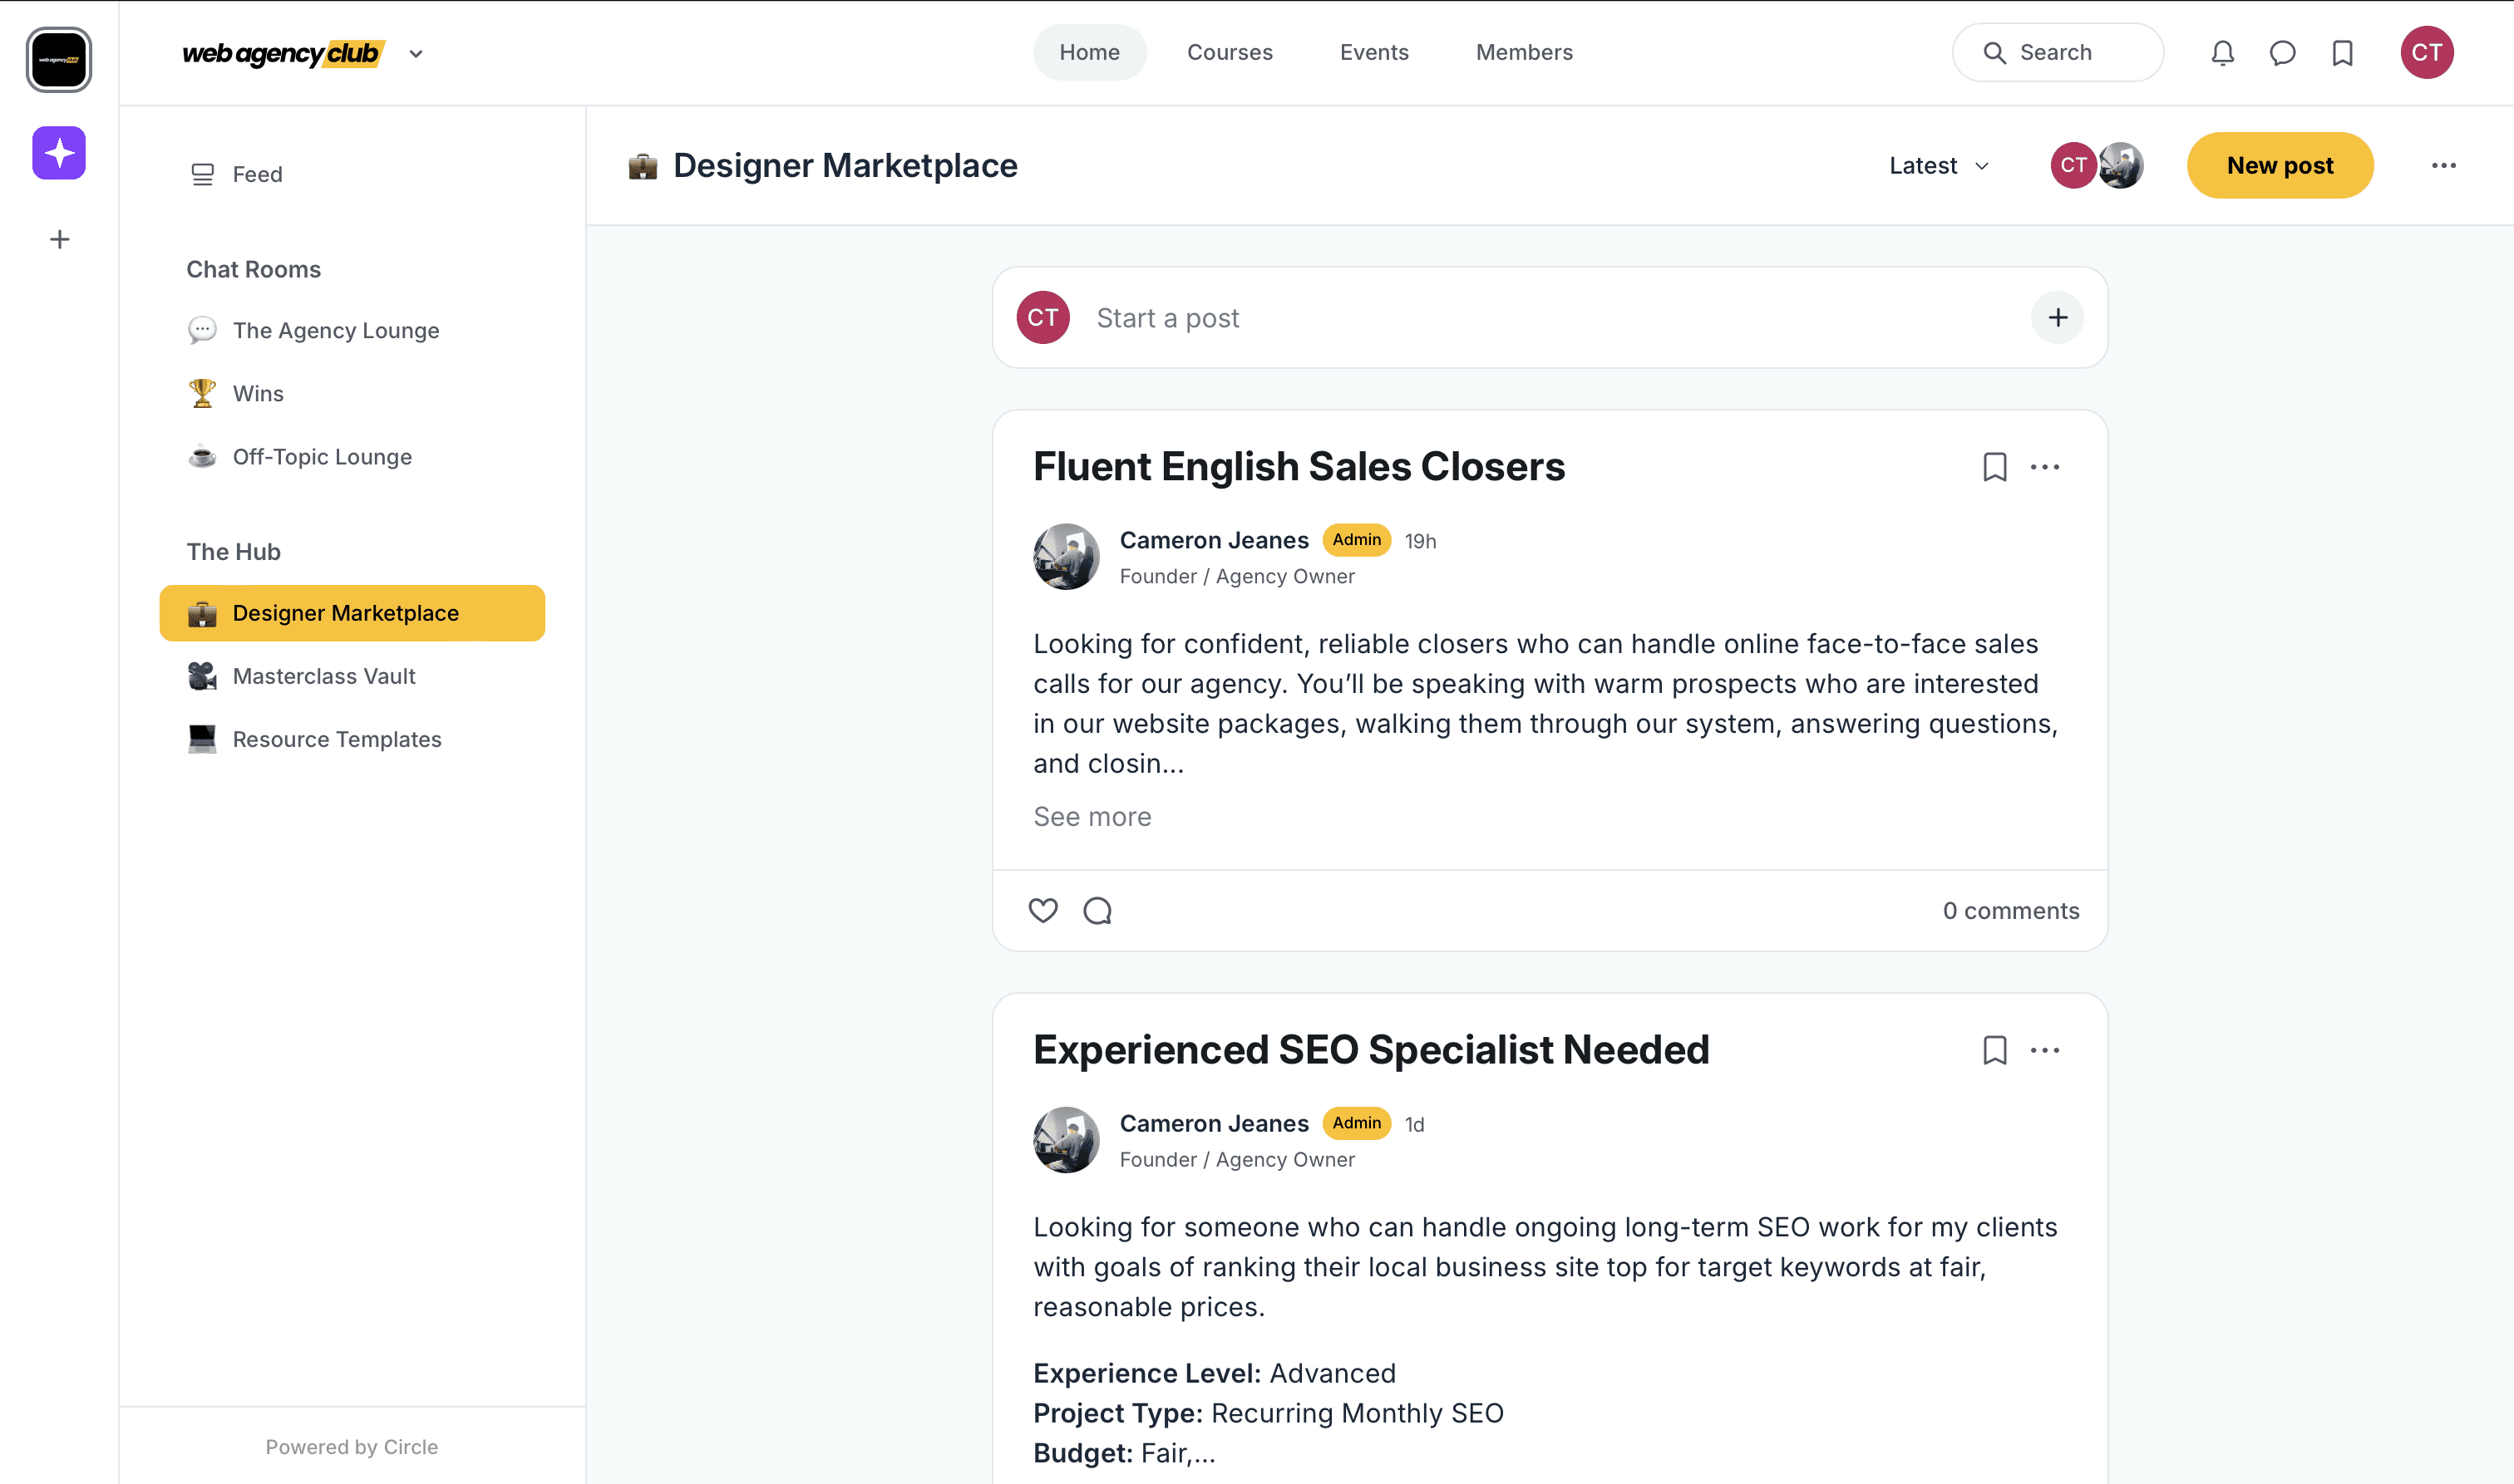Open options menu for SEO Specialist post

[2045, 1050]
